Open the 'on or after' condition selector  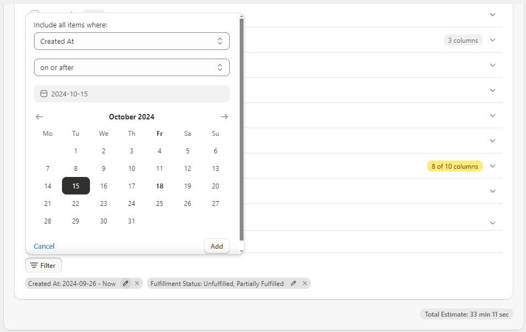coord(132,67)
